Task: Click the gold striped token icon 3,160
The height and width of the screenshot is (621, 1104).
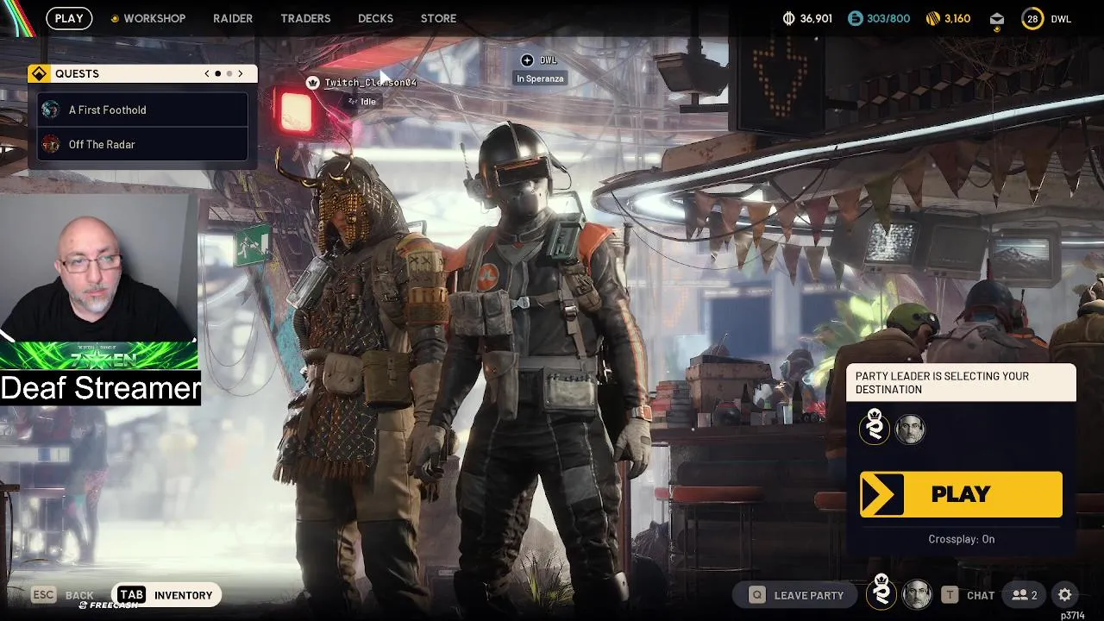Action: 932,18
